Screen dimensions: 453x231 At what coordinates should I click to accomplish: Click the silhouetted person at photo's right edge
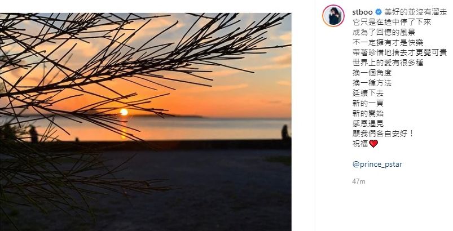(x=285, y=132)
